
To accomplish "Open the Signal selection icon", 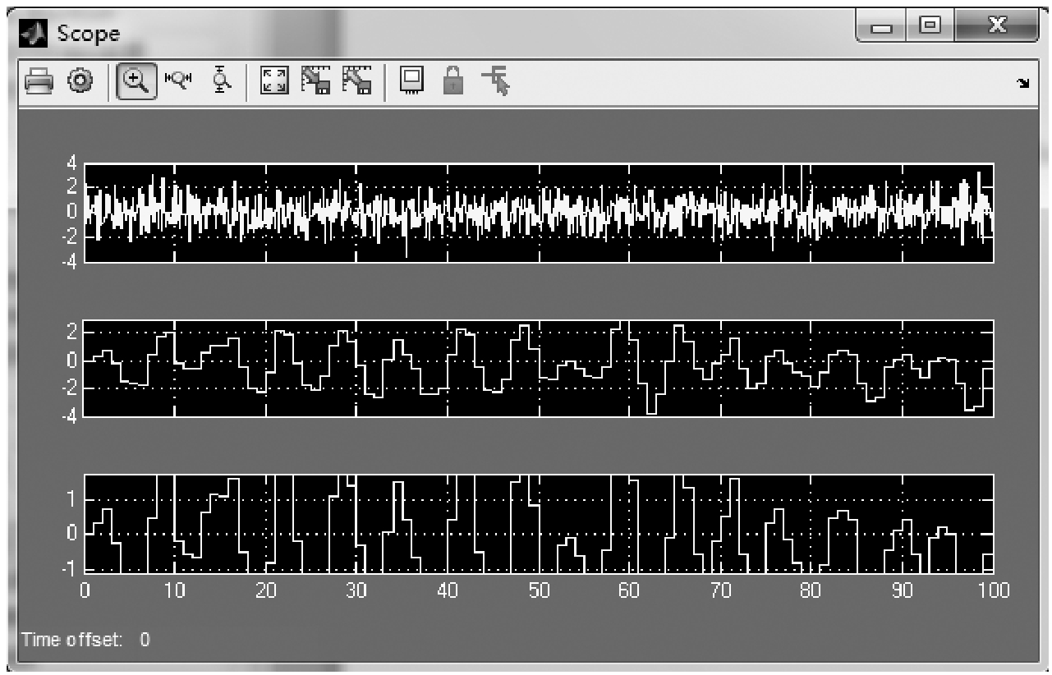I will (x=495, y=81).
